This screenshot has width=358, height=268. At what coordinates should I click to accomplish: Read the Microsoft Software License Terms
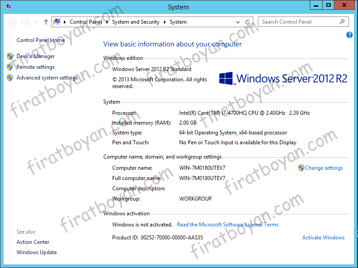tap(227, 225)
